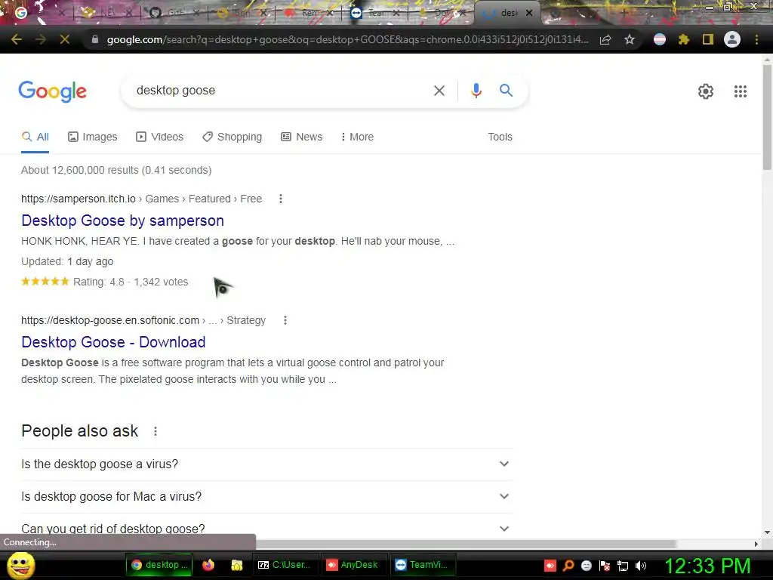The width and height of the screenshot is (773, 580).
Task: Select the All results tab
Action: [x=35, y=137]
